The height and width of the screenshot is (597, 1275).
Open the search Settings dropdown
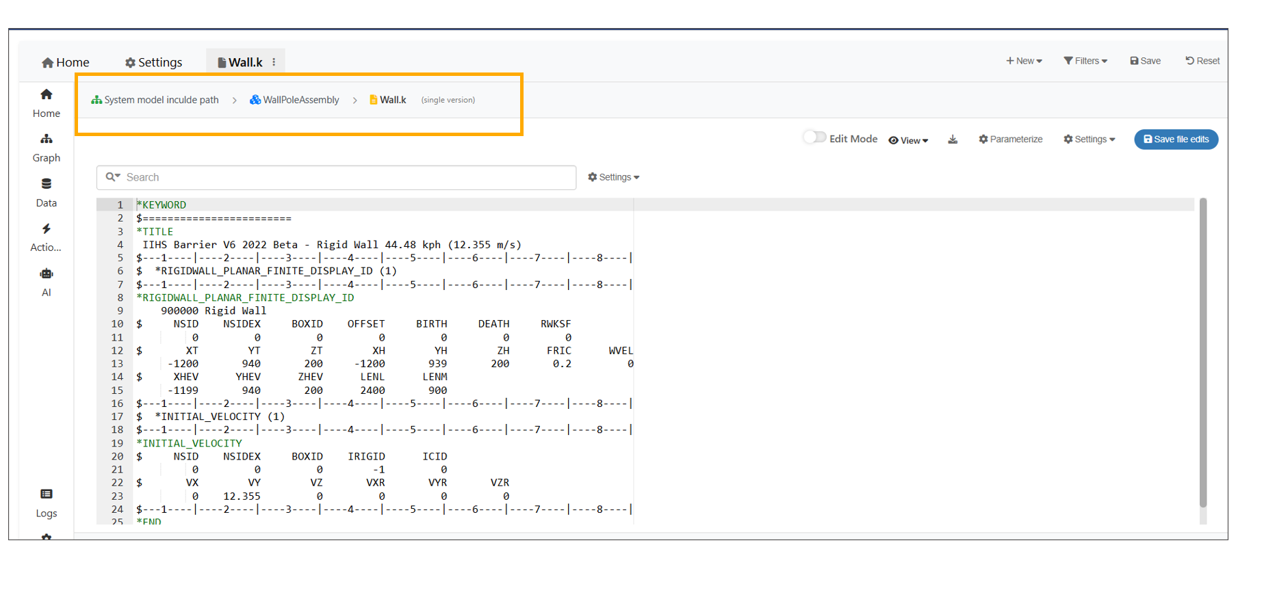613,177
